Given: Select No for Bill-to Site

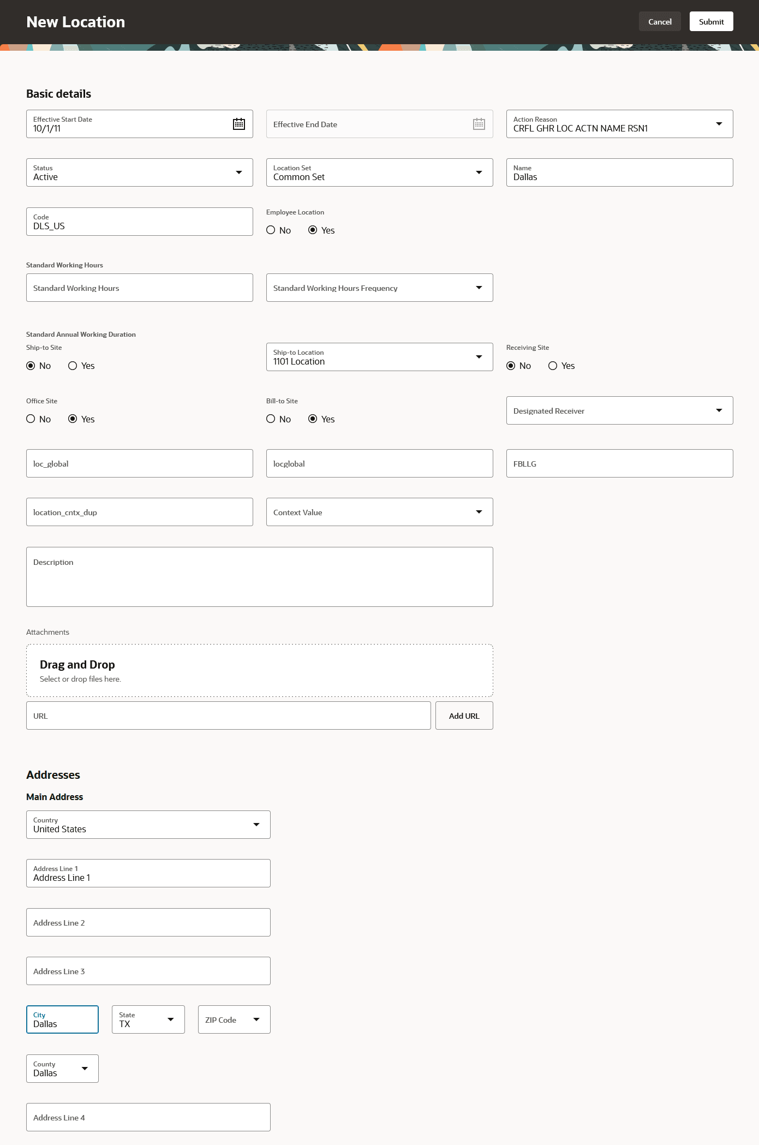Looking at the screenshot, I should (271, 419).
